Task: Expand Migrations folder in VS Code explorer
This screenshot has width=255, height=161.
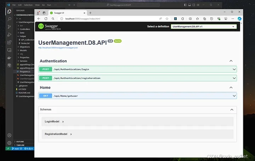Action: pyautogui.click(x=25, y=47)
